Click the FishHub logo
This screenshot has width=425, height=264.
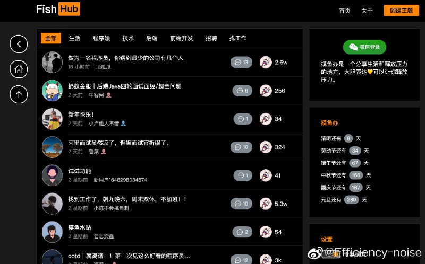coord(58,9)
